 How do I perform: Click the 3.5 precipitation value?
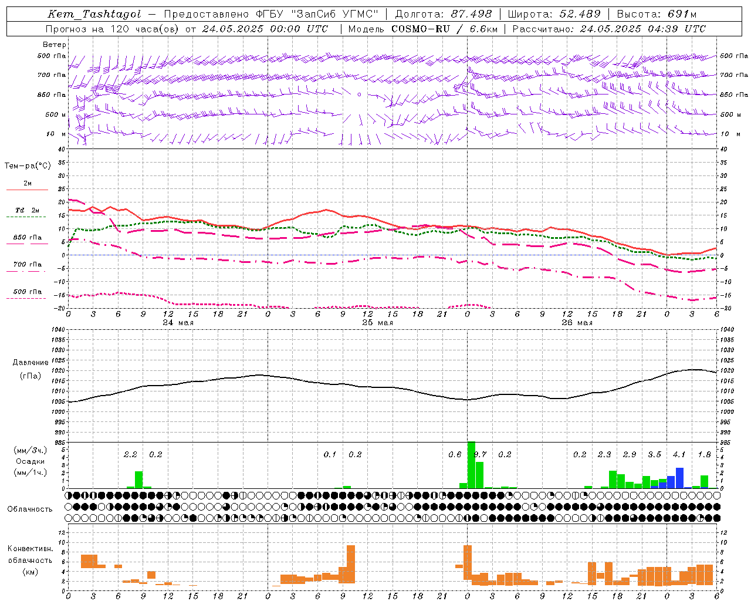[x=655, y=454]
